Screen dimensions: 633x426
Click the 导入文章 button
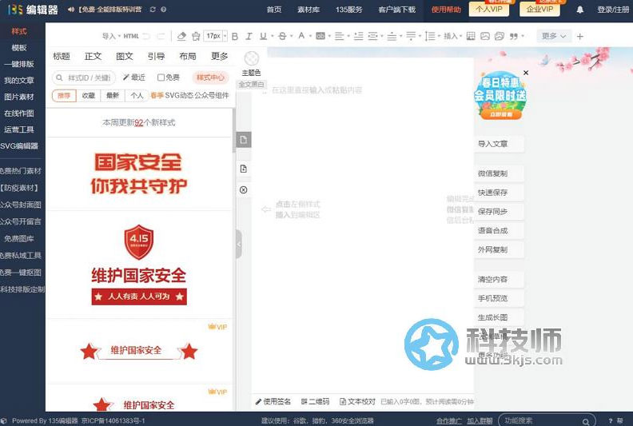pyautogui.click(x=499, y=144)
